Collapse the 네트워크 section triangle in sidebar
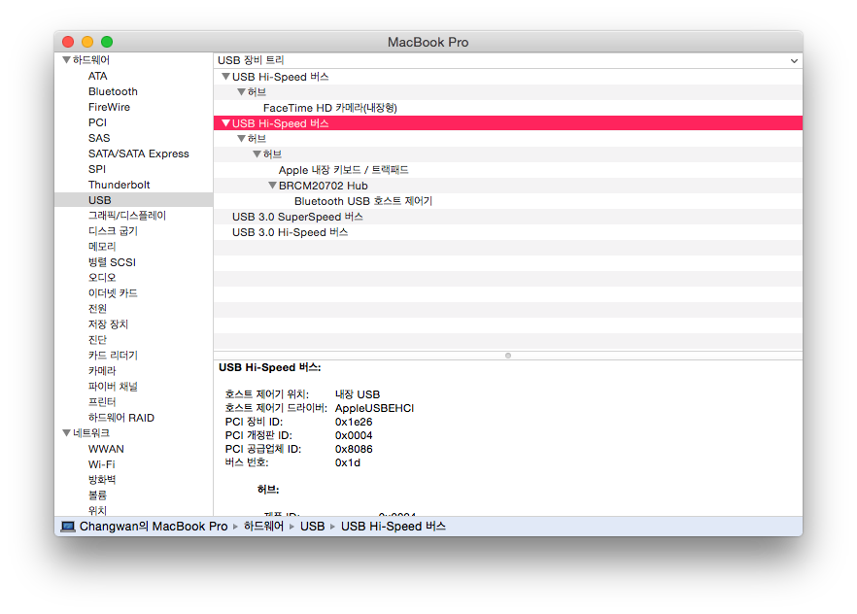 (66, 432)
